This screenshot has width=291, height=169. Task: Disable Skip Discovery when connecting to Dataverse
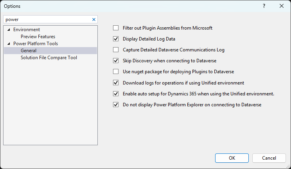[x=116, y=61]
